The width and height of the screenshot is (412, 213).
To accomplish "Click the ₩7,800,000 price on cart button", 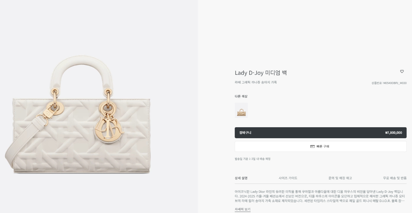I will (x=393, y=133).
